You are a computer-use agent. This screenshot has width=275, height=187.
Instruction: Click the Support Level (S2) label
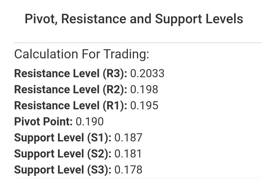point(63,154)
